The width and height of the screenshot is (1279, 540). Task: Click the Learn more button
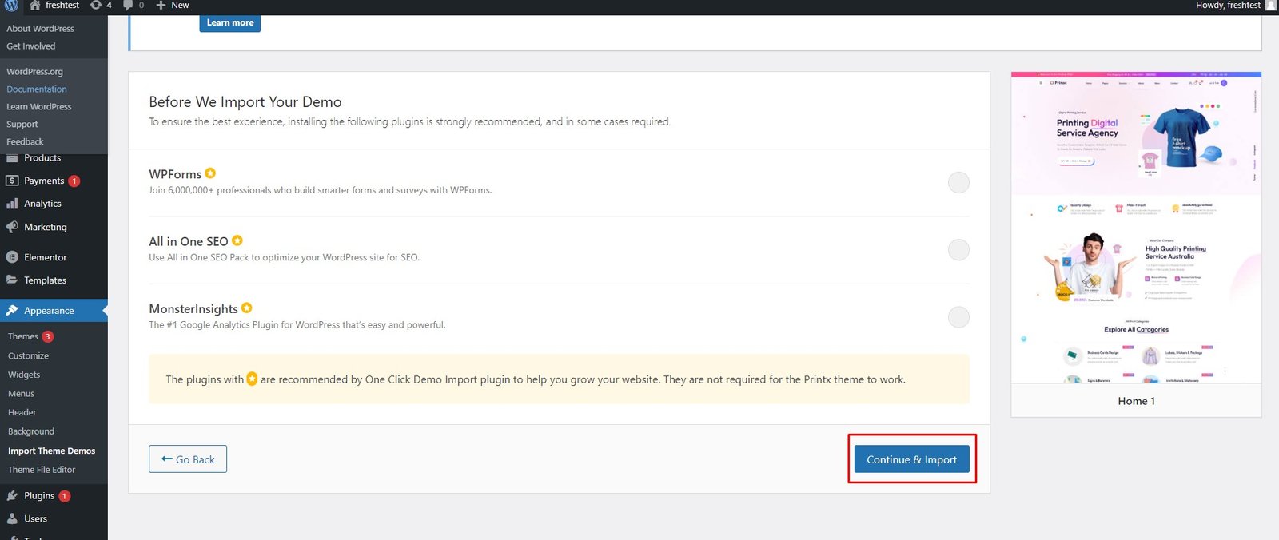(x=230, y=22)
